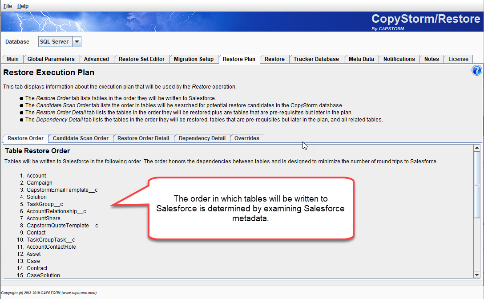Click the AccountContactRole entry
This screenshot has width=484, height=299.
(x=51, y=247)
